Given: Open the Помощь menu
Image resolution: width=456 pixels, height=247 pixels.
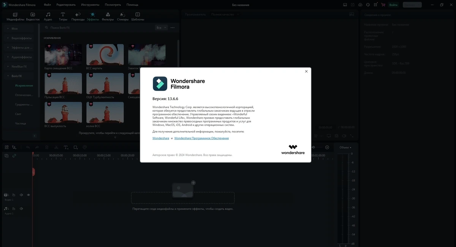Looking at the screenshot, I should pyautogui.click(x=132, y=5).
